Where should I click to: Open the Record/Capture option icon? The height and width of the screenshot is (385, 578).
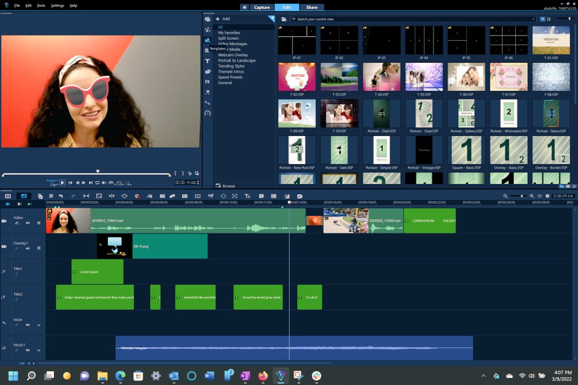coord(137,196)
